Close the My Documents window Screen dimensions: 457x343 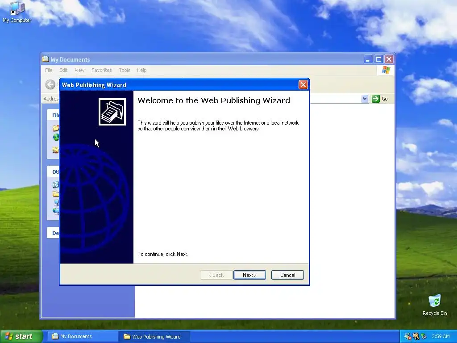click(x=389, y=59)
